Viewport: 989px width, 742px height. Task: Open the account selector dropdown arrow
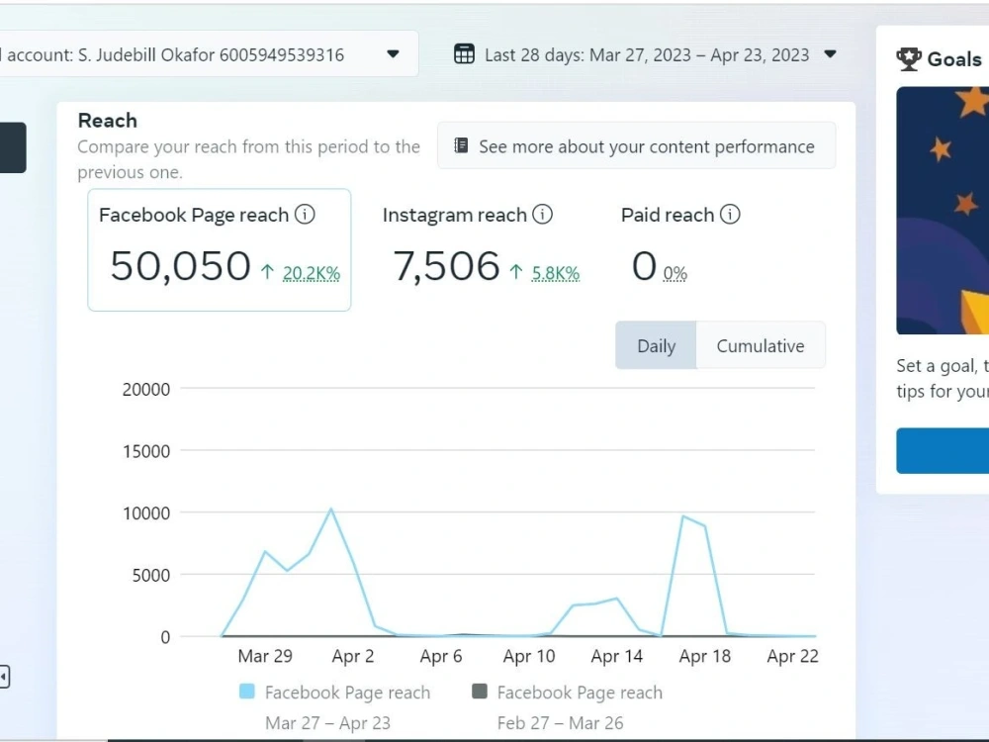pyautogui.click(x=393, y=54)
